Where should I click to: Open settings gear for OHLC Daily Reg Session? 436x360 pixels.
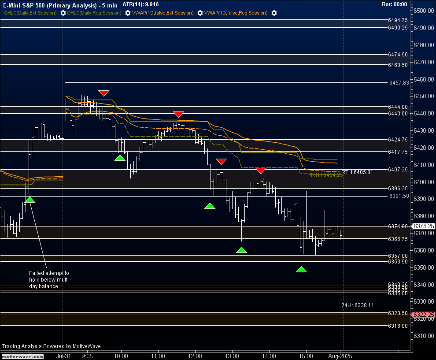pyautogui.click(x=128, y=13)
